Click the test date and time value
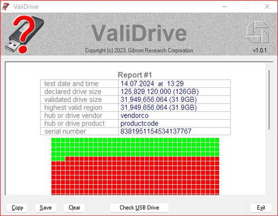Image resolution: width=278 pixels, height=216 pixels. [152, 84]
